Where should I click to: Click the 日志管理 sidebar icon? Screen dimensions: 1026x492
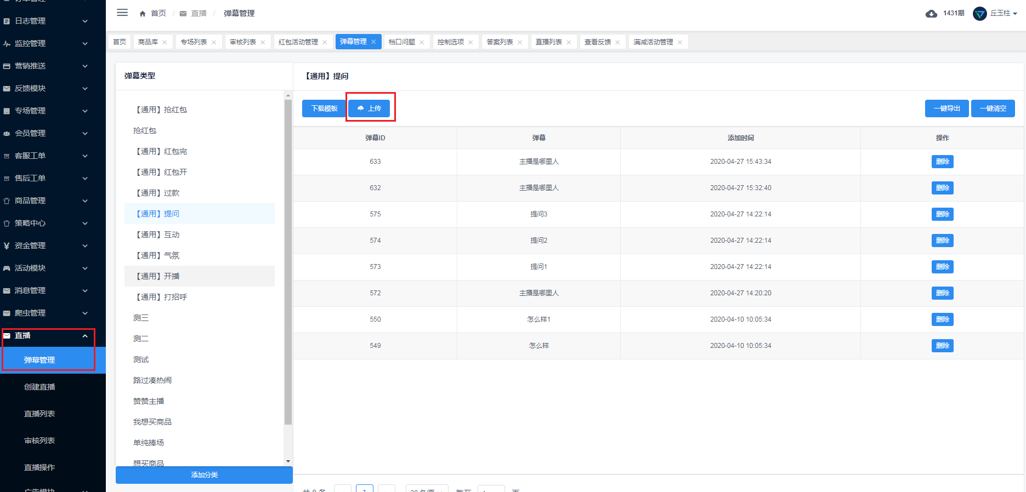click(x=7, y=21)
